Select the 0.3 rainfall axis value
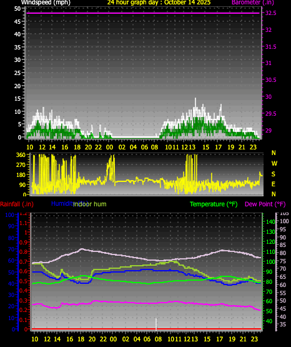291x347 pixels. (24, 300)
